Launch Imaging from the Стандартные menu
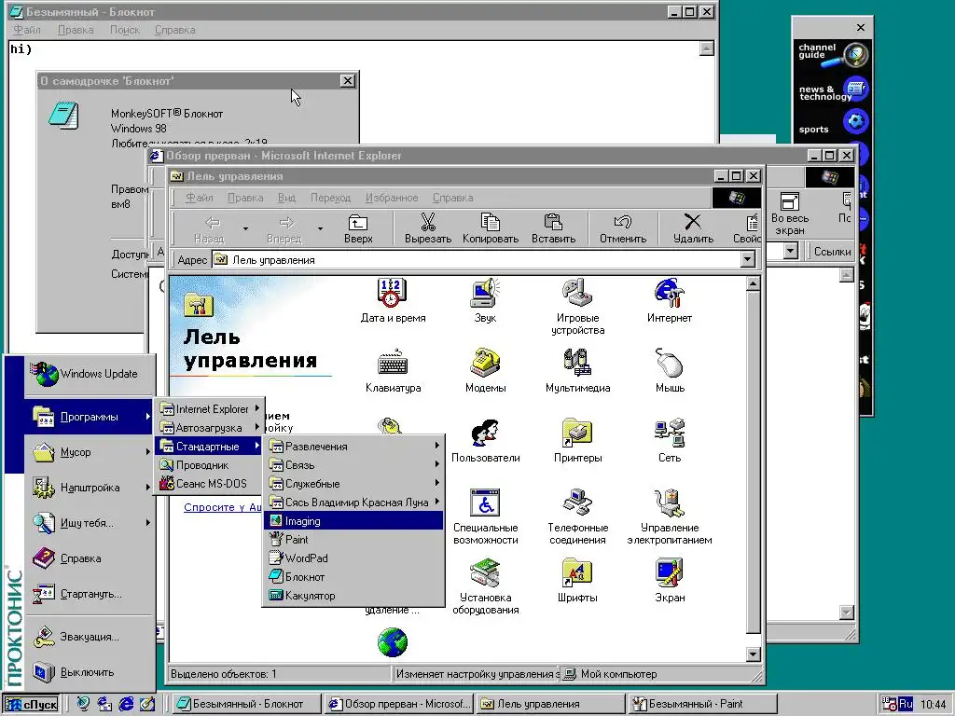 point(353,521)
